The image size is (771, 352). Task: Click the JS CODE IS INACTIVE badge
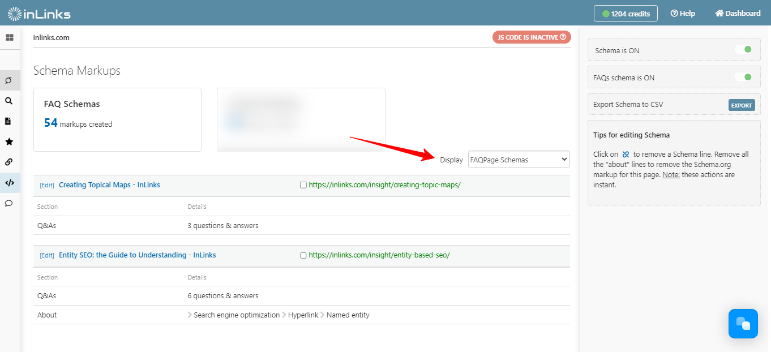pyautogui.click(x=532, y=37)
